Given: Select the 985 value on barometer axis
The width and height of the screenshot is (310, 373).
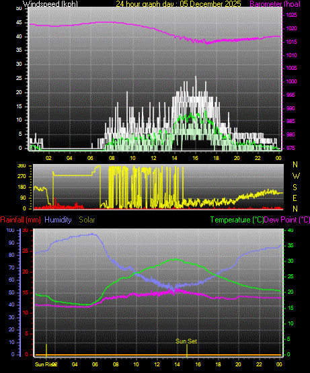Looking at the screenshot, I should pos(290,122).
